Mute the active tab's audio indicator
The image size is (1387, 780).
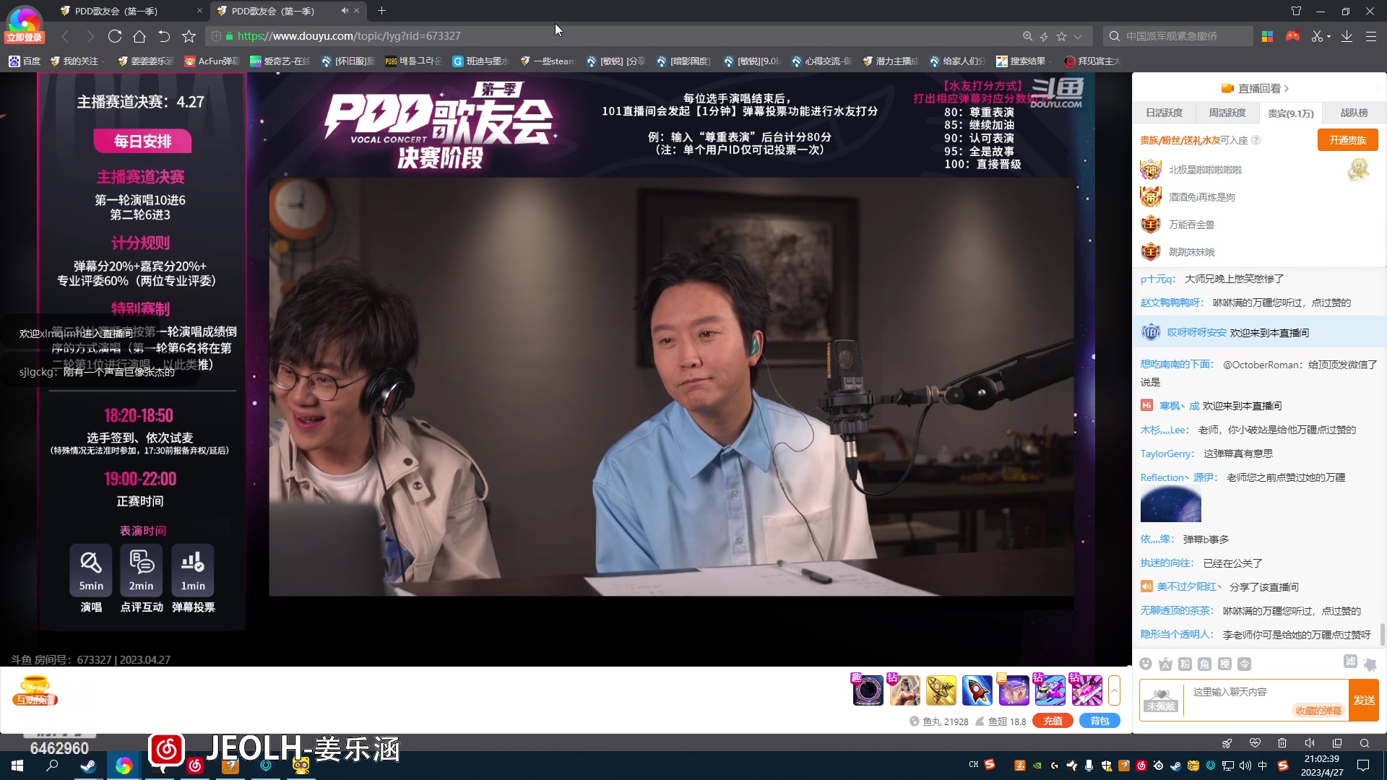tap(345, 11)
